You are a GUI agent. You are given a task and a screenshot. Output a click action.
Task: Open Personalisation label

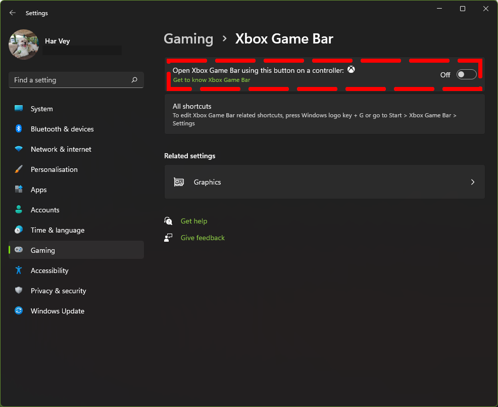click(54, 169)
